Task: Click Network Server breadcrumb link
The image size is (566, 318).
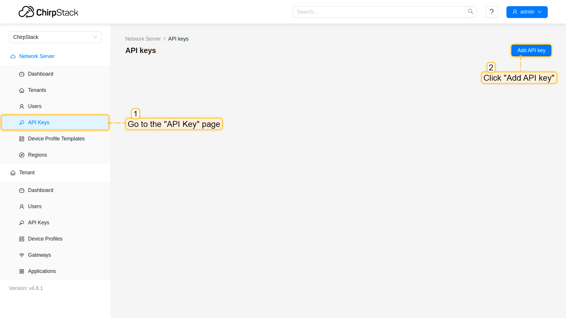Action: (143, 39)
